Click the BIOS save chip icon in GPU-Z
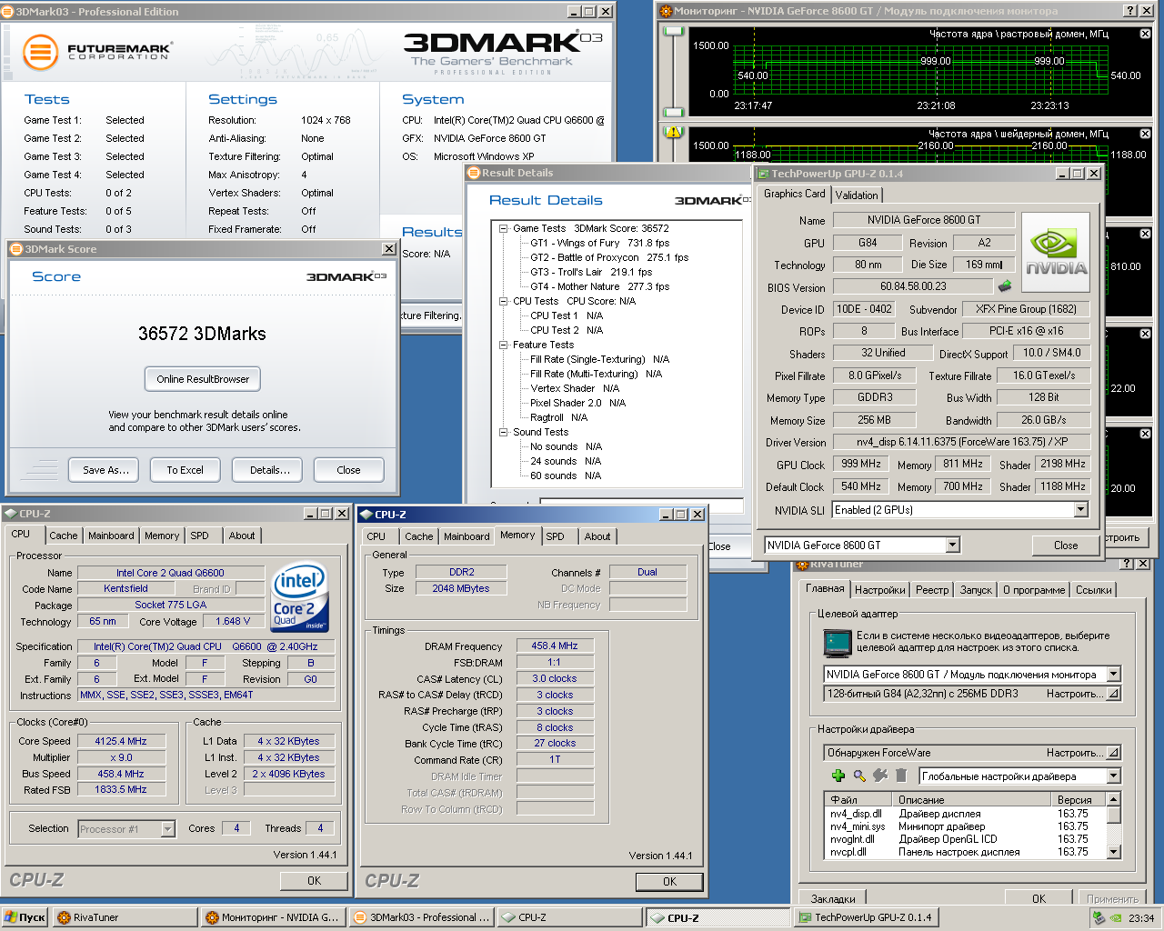The height and width of the screenshot is (931, 1164). [1005, 286]
